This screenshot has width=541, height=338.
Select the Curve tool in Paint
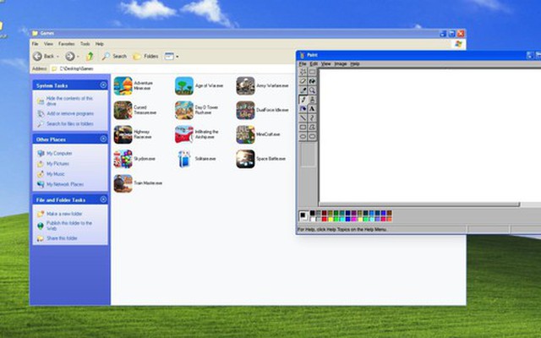(x=312, y=118)
